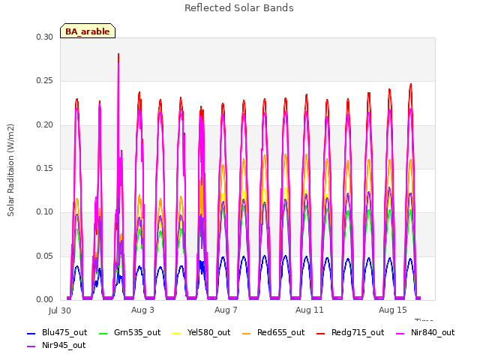Image resolution: width=480 pixels, height=360 pixels.
Task: Toggle the Redg715_out series label
Action: point(358,332)
